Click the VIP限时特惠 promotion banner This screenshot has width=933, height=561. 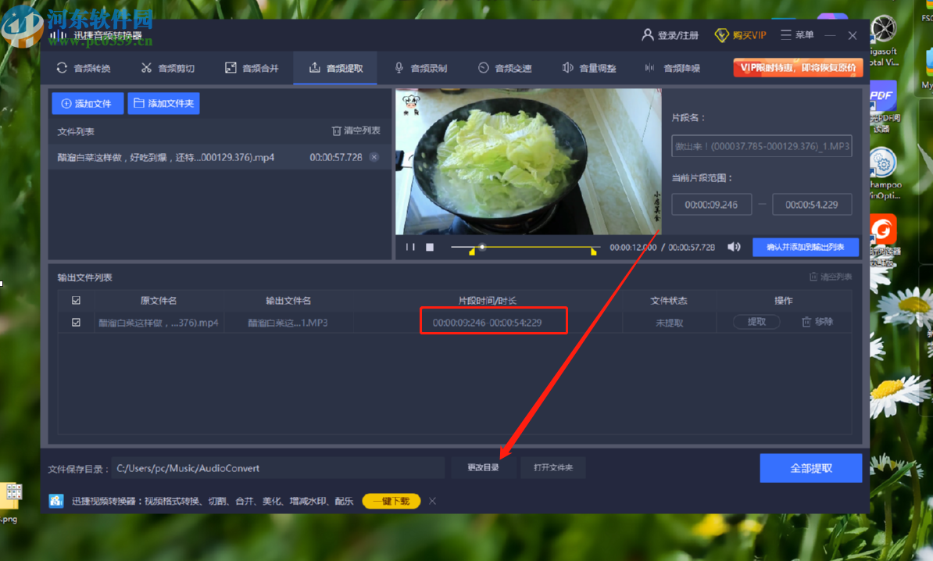(797, 68)
